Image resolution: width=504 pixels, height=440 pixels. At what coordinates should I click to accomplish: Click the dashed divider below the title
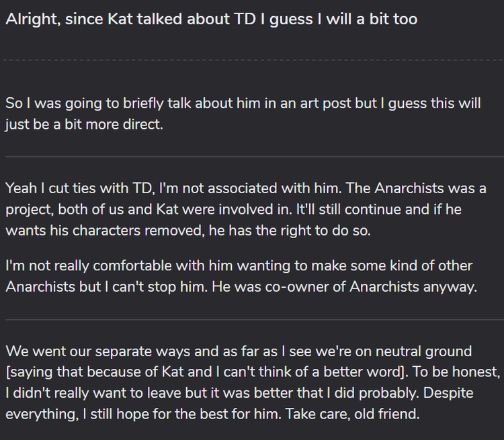253,60
